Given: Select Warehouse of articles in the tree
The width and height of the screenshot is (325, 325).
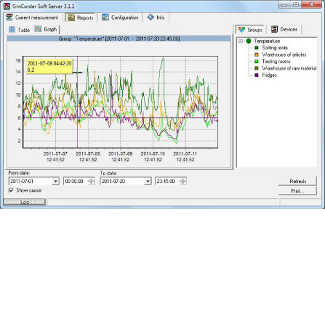Looking at the screenshot, I should 284,55.
